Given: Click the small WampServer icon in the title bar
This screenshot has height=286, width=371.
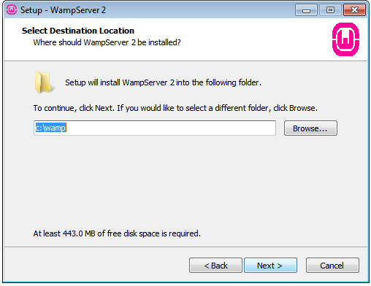Looking at the screenshot, I should tap(12, 10).
